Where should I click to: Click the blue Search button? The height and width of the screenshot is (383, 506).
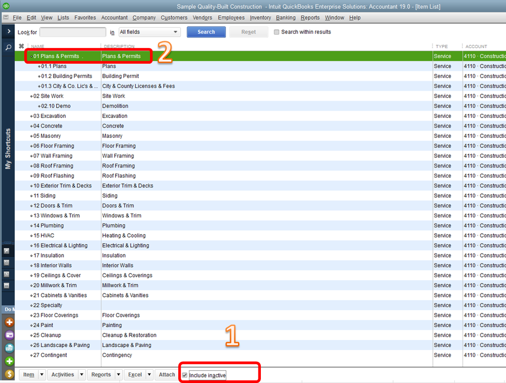point(206,32)
